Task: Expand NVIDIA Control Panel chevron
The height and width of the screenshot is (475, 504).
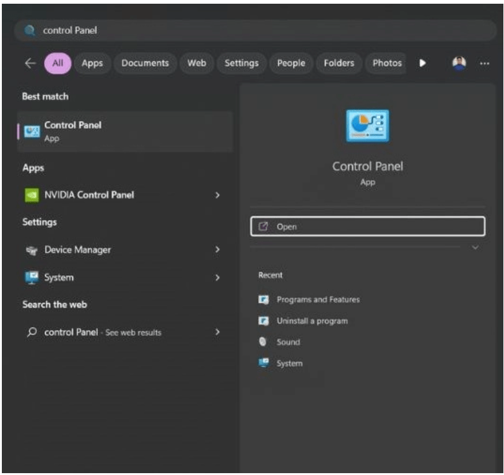Action: (217, 195)
